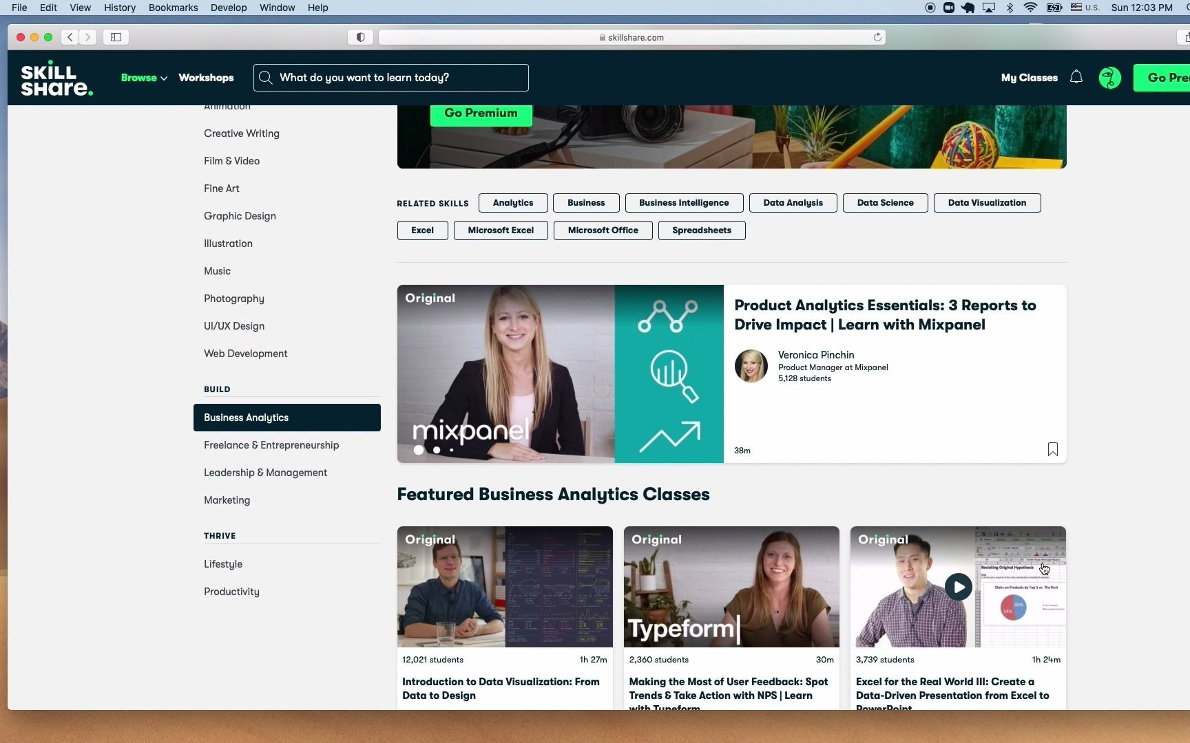Open the Window menu
Viewport: 1190px width, 743px height.
tap(277, 8)
